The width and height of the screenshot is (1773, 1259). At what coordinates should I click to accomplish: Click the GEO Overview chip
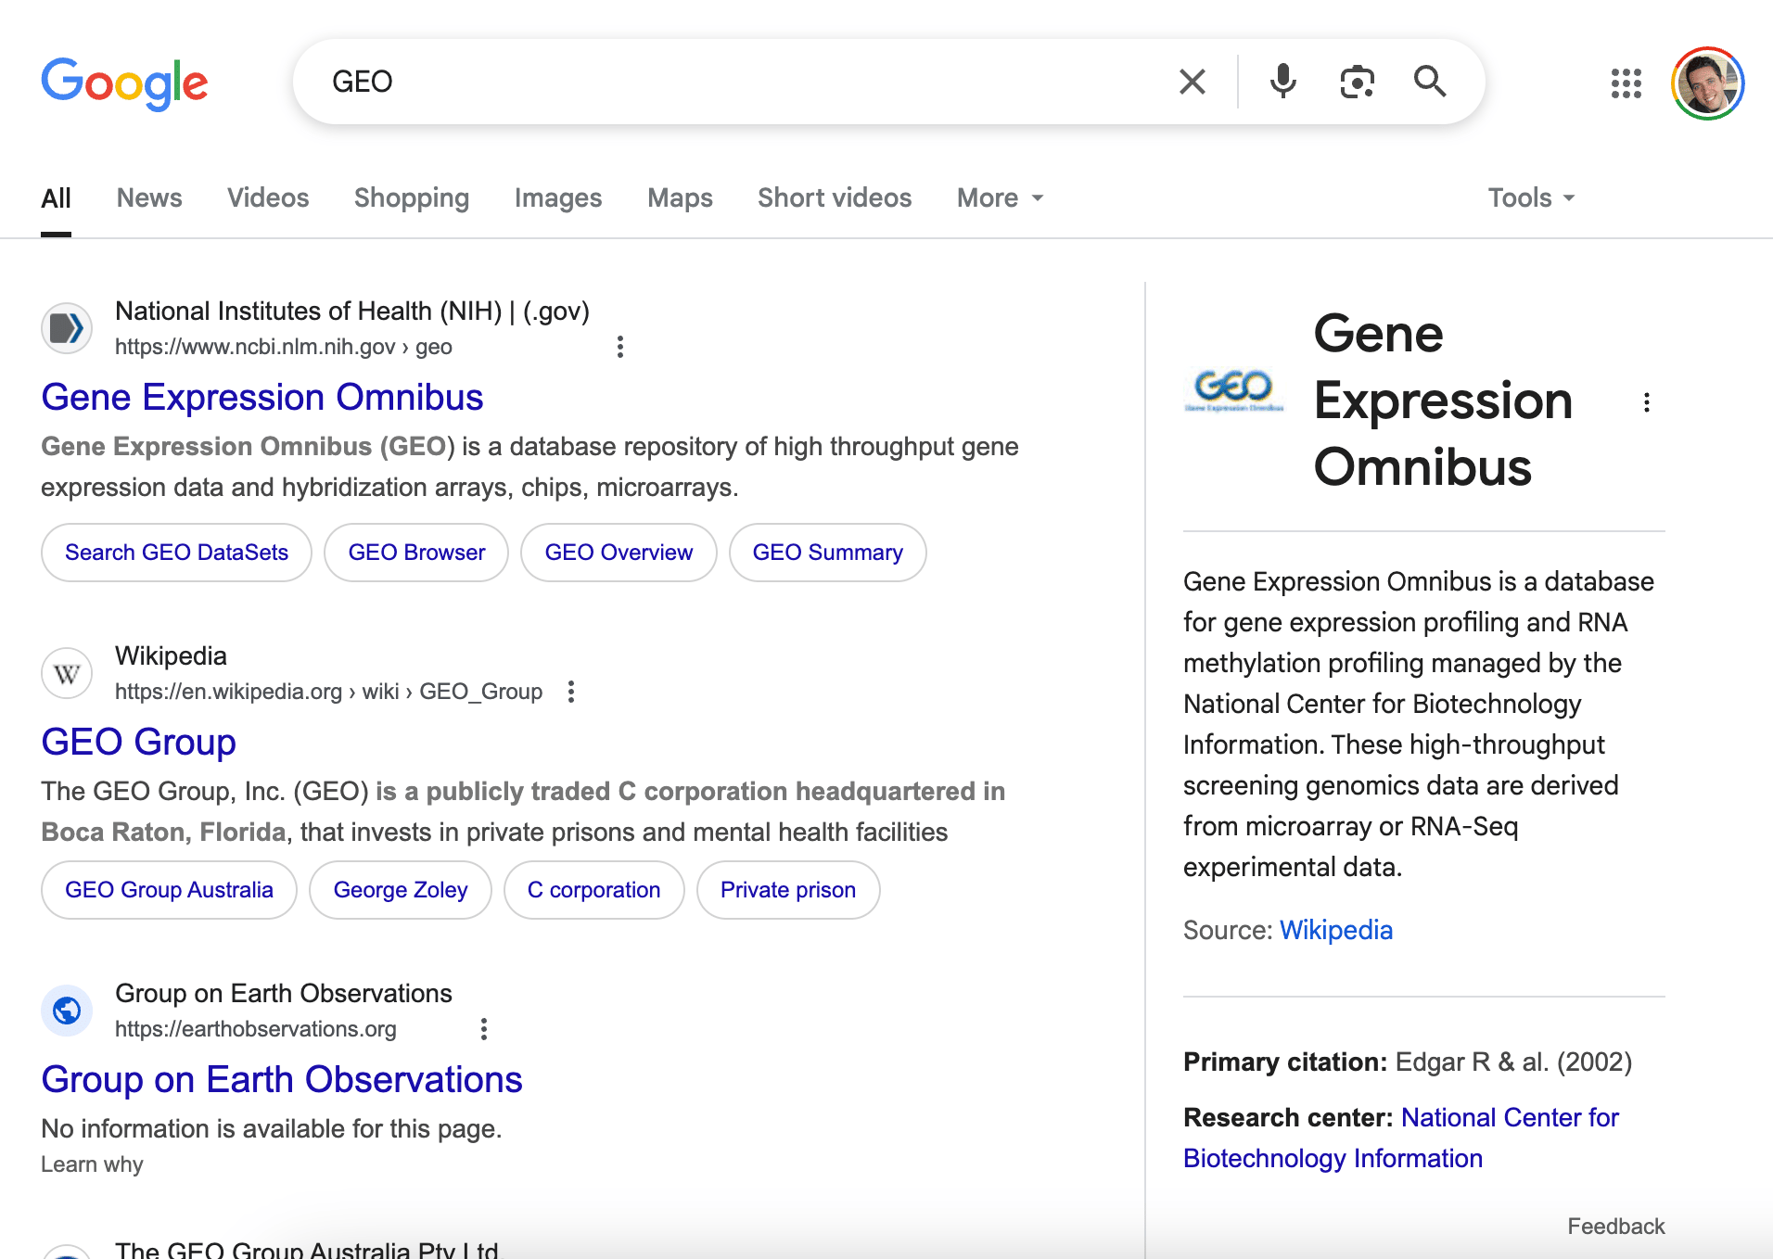click(619, 553)
